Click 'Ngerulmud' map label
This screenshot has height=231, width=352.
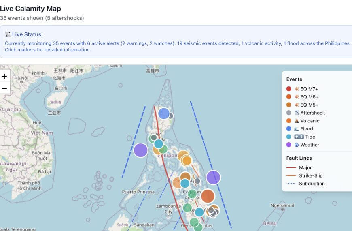[x=282, y=205]
